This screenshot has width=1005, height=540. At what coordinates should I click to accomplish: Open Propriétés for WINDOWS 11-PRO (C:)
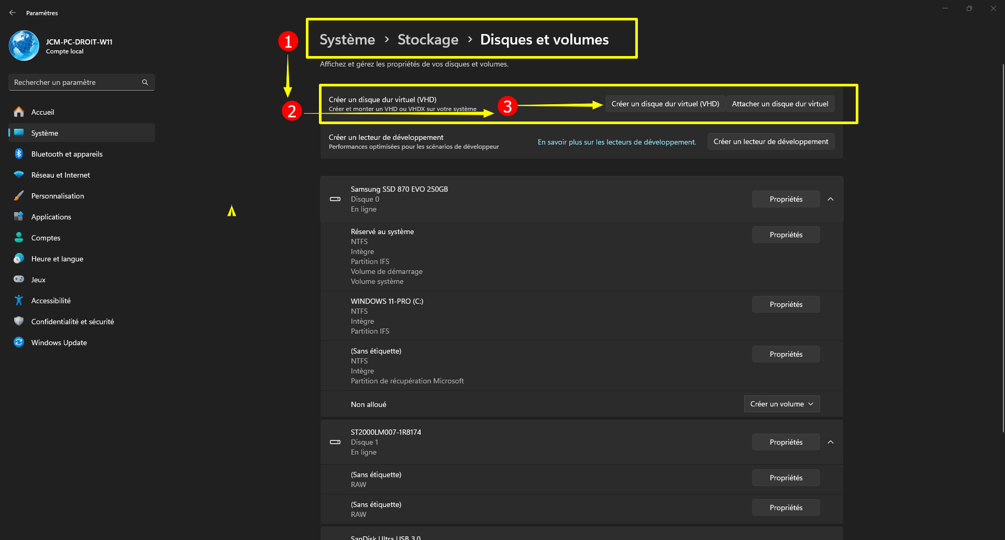tap(786, 304)
